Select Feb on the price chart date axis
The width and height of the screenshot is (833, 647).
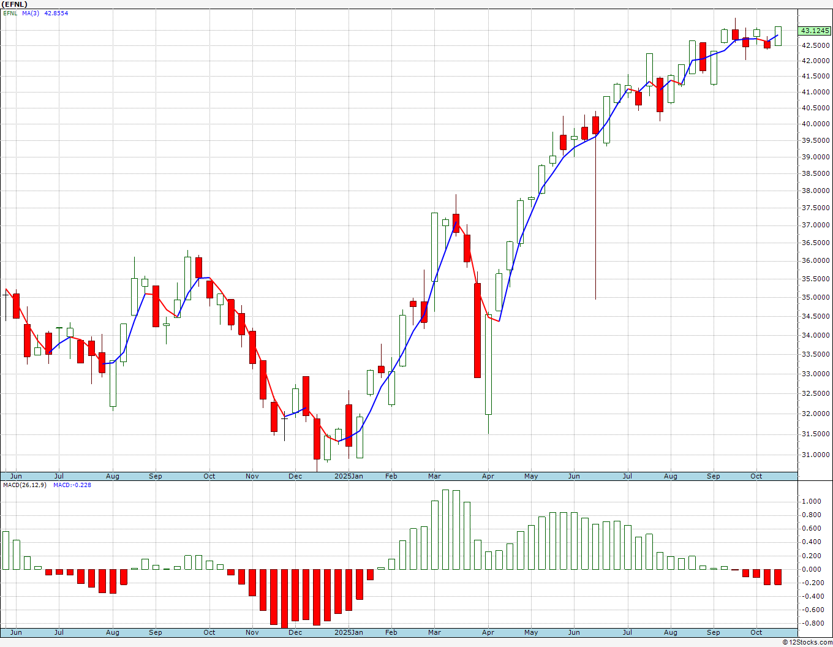(x=391, y=476)
